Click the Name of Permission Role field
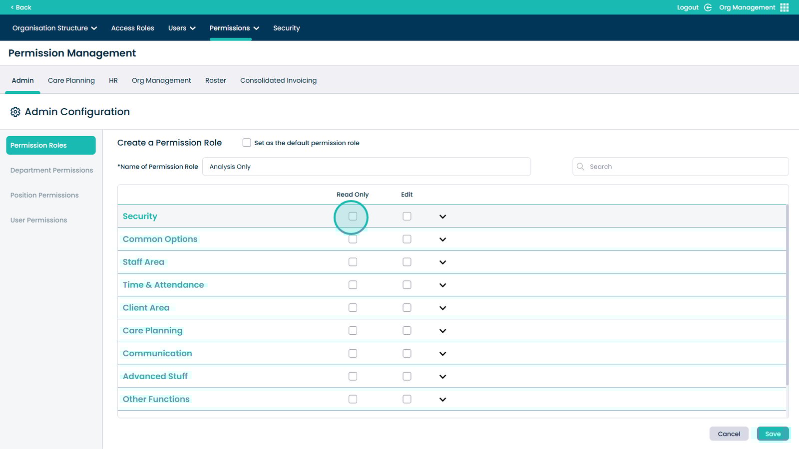The width and height of the screenshot is (799, 449). (366, 167)
